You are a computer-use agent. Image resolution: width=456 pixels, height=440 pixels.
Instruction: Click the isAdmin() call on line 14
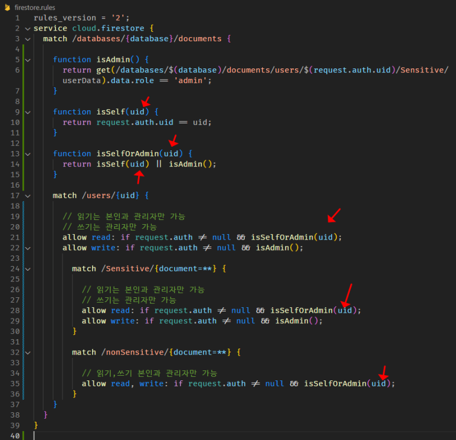point(191,164)
